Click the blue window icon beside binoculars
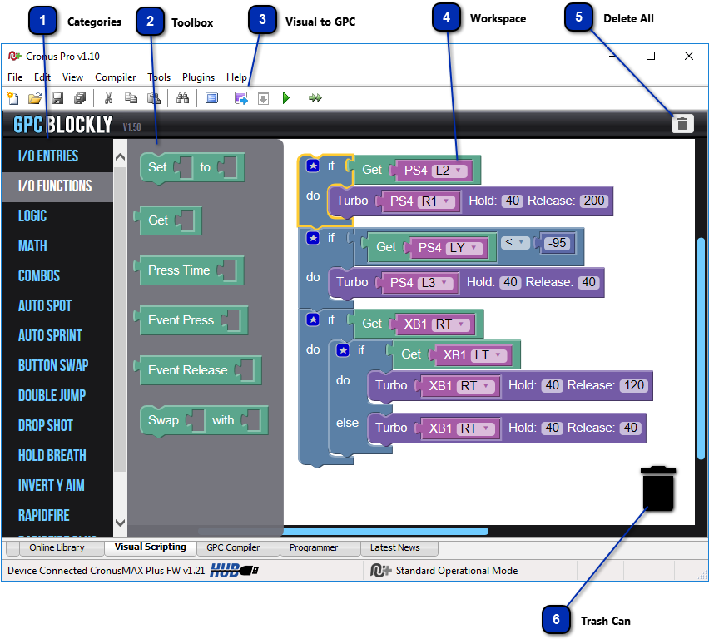Screen dimensions: 709x639 pos(211,97)
